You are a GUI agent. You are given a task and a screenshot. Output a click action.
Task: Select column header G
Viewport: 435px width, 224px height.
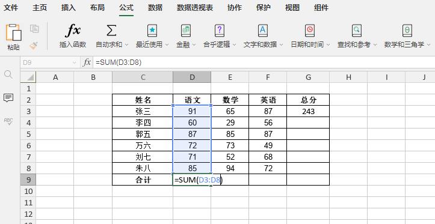click(x=308, y=77)
